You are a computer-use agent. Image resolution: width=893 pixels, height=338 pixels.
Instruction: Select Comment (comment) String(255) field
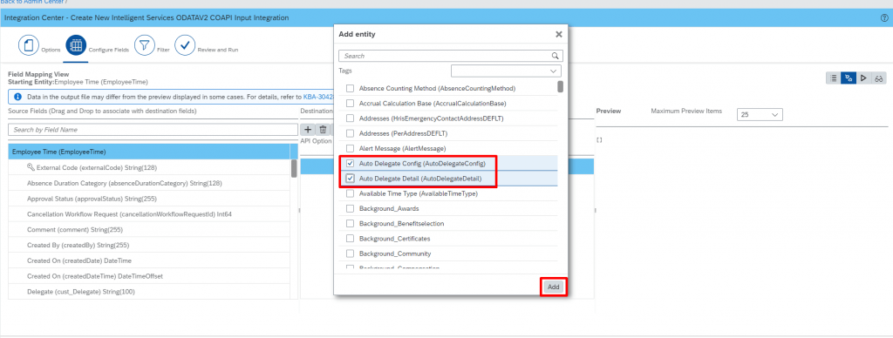149,230
